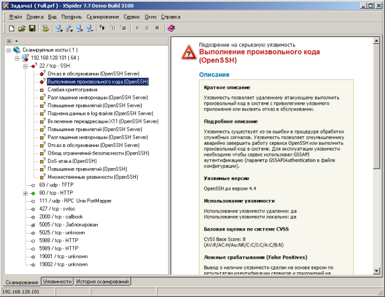Viewport: 385px width, 297px height.
Task: Save the task with floppy disk icon
Action: (32, 28)
